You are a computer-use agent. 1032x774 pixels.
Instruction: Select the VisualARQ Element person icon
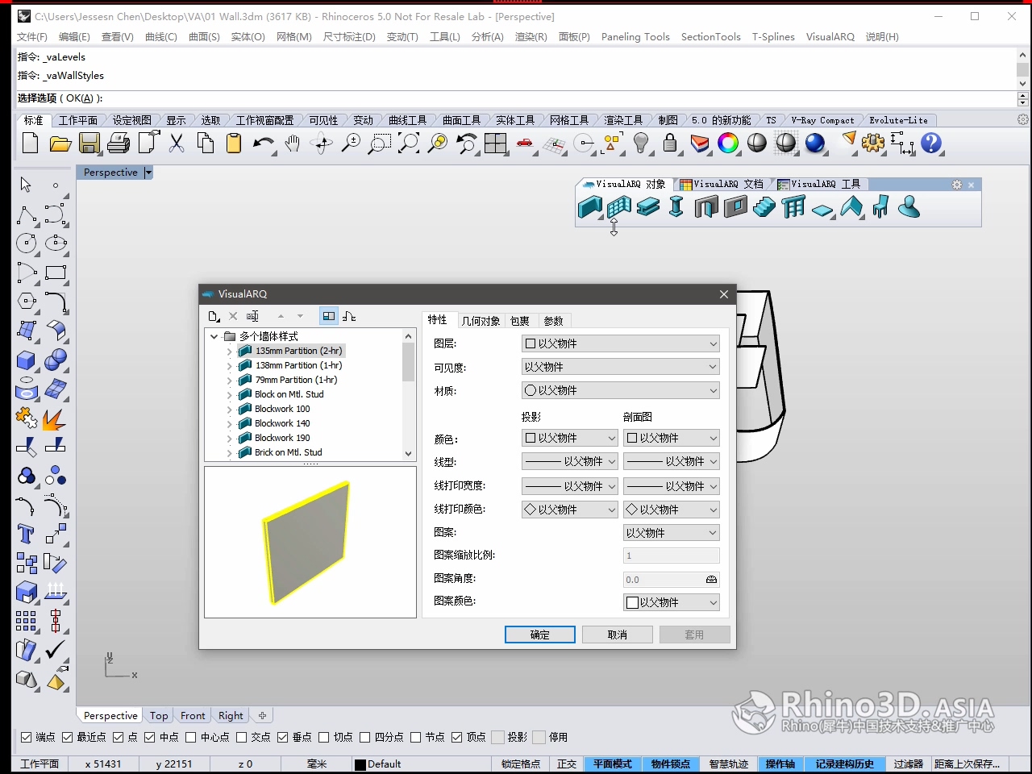909,207
